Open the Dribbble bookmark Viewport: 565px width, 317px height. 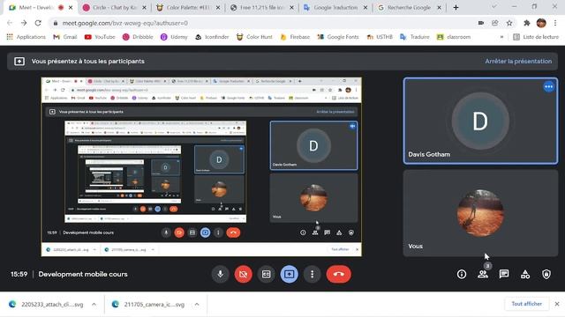(138, 37)
